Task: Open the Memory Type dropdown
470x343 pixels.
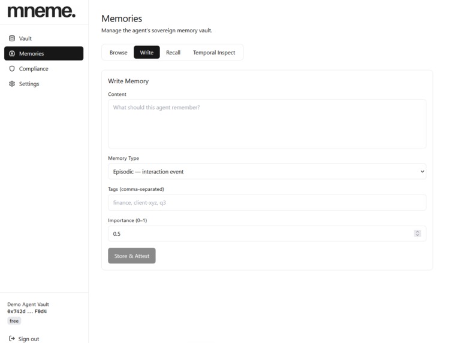Action: [x=267, y=171]
